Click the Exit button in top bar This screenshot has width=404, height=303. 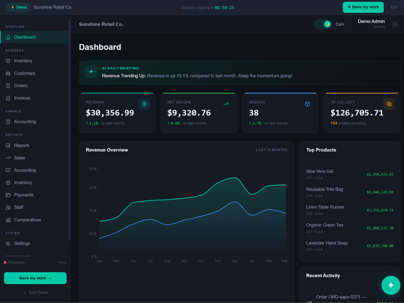click(394, 7)
